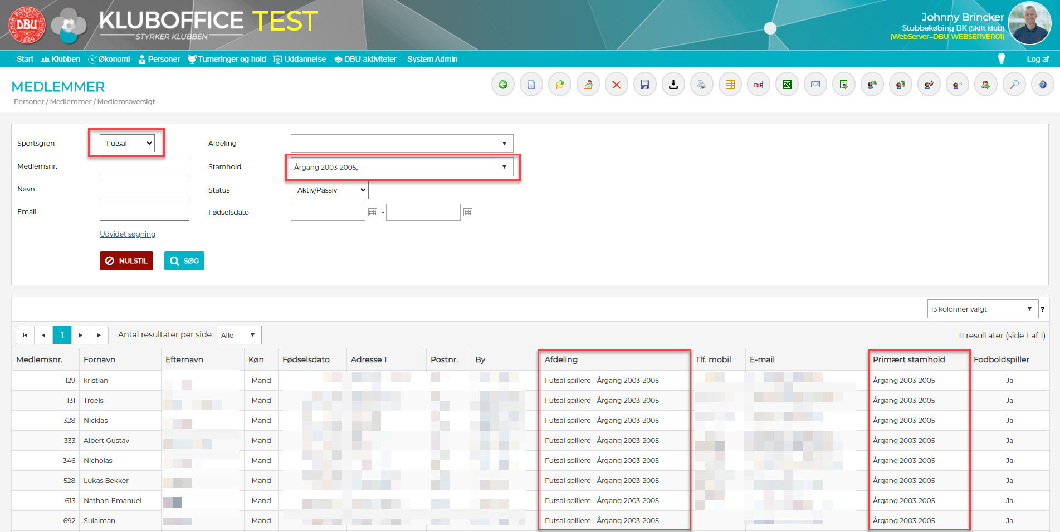The height and width of the screenshot is (532, 1060).
Task: Click the black download arrow icon
Action: click(673, 85)
